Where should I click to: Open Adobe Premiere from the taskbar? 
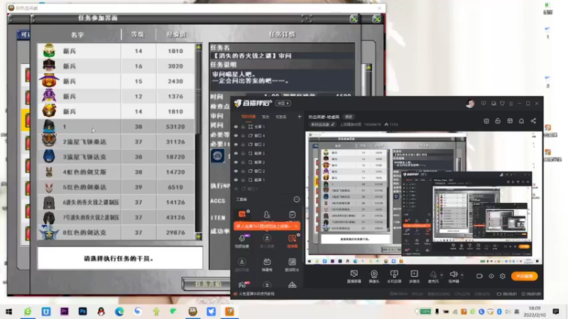(64, 311)
